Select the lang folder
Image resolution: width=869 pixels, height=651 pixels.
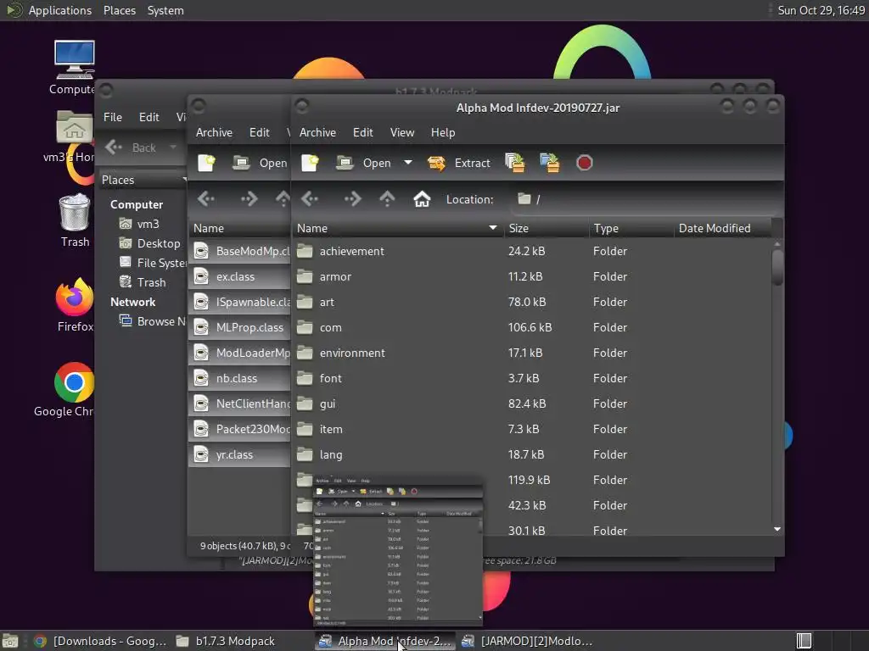(532, 455)
